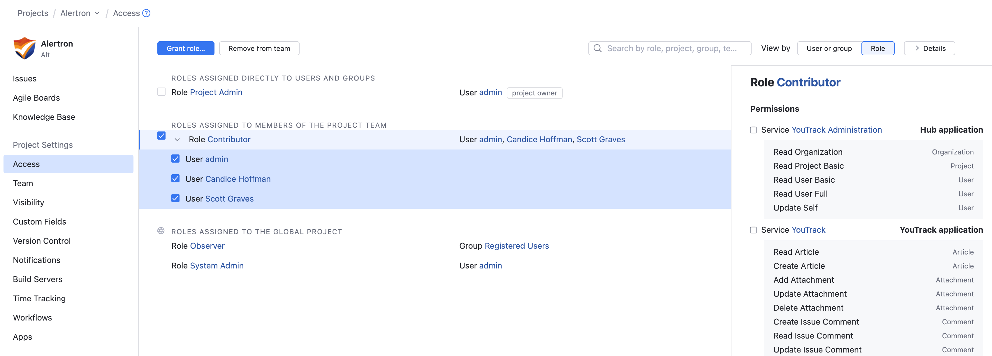
Task: Click the Alertron project logo
Action: tap(24, 49)
